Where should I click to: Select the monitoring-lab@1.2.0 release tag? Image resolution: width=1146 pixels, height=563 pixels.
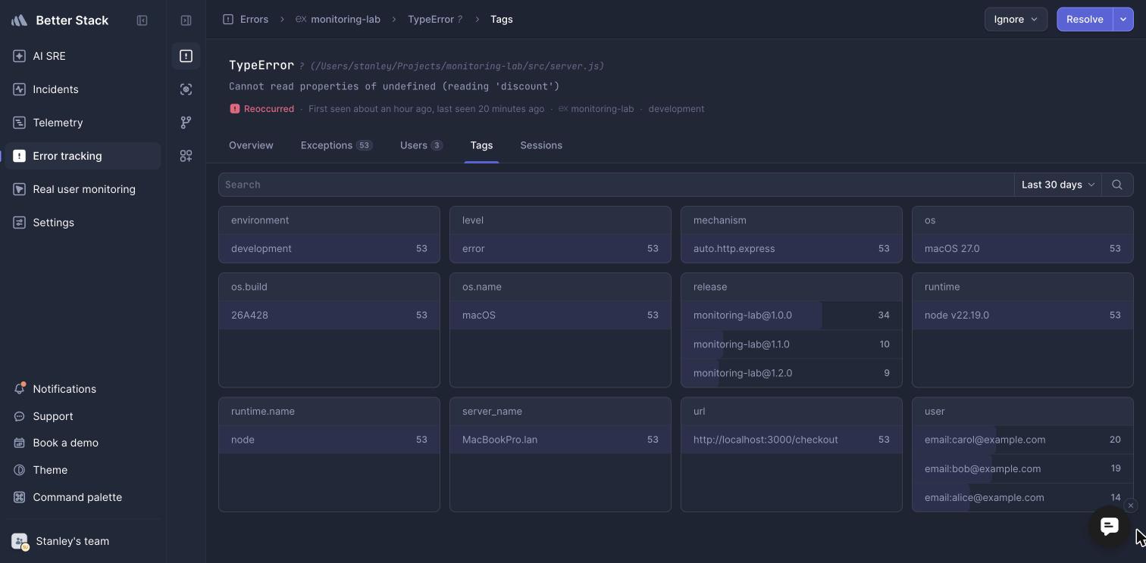pos(791,373)
